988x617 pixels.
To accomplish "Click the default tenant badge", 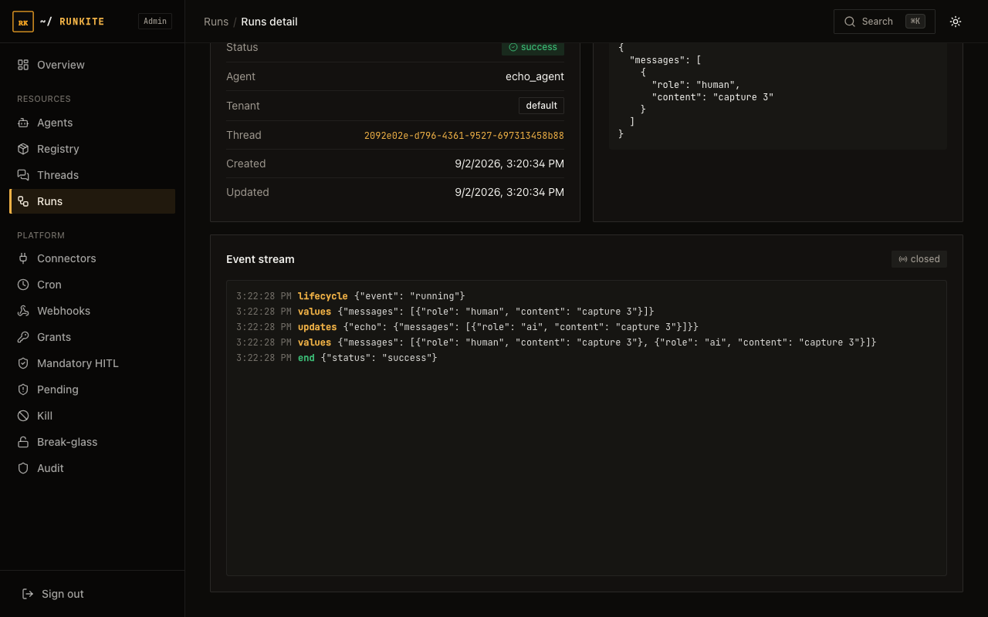I will click(541, 106).
